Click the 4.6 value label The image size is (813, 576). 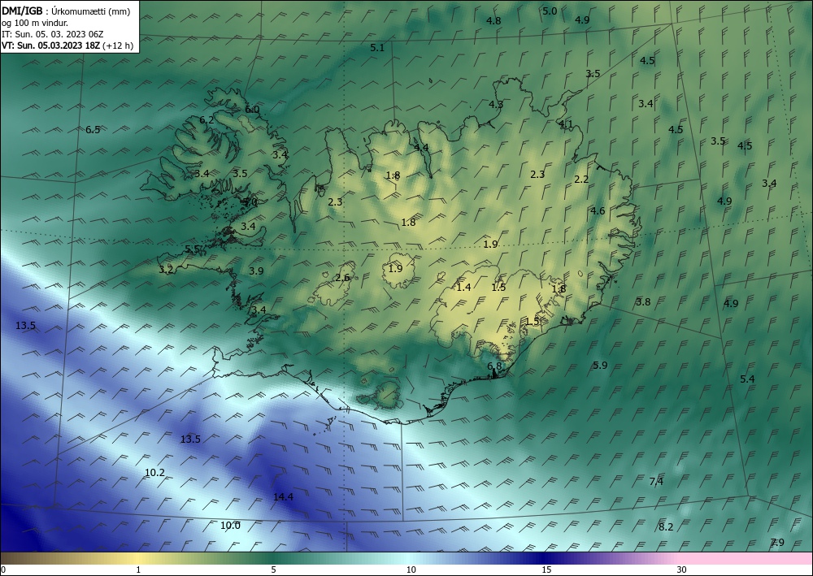(598, 210)
